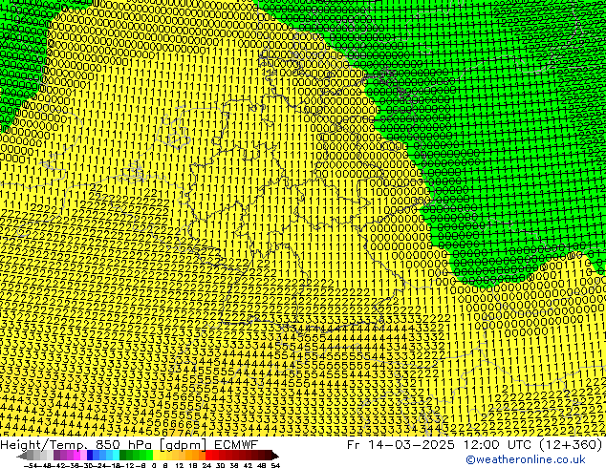
Task: Click the 'Fr 14-03-2025 12:00 UTC (12+360)' date text
Action: [x=475, y=444]
